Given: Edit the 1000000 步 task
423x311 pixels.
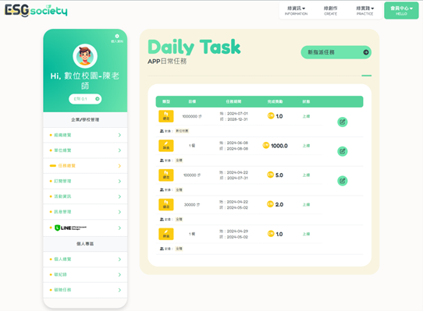Looking at the screenshot, I should tap(343, 122).
